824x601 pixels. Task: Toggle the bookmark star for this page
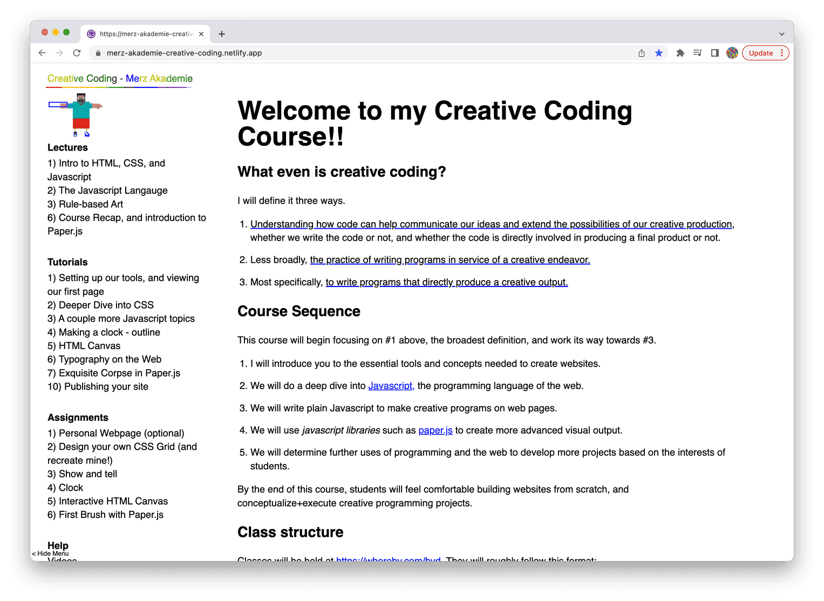pyautogui.click(x=659, y=53)
